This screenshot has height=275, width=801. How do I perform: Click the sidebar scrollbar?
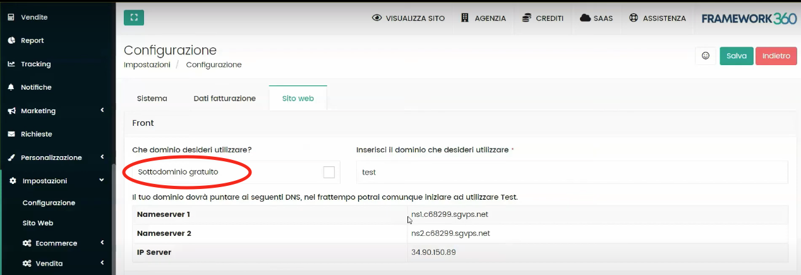(113, 218)
